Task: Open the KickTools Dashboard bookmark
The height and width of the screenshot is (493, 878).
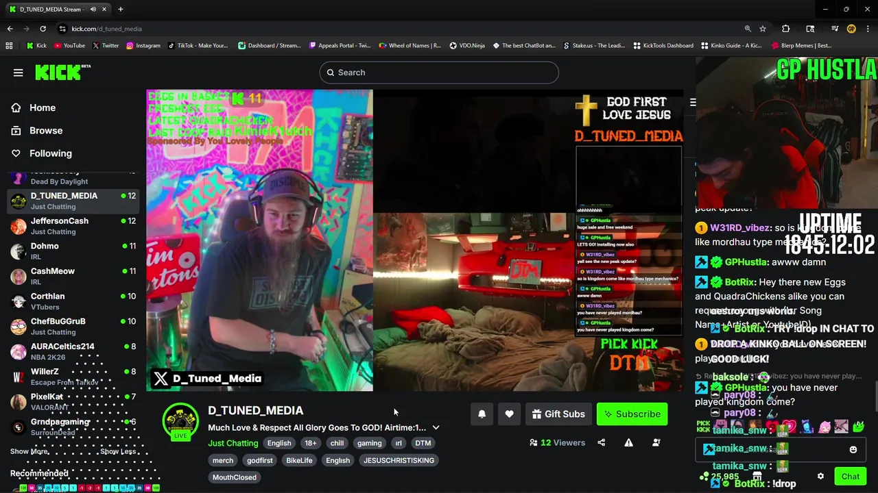Action: [663, 46]
